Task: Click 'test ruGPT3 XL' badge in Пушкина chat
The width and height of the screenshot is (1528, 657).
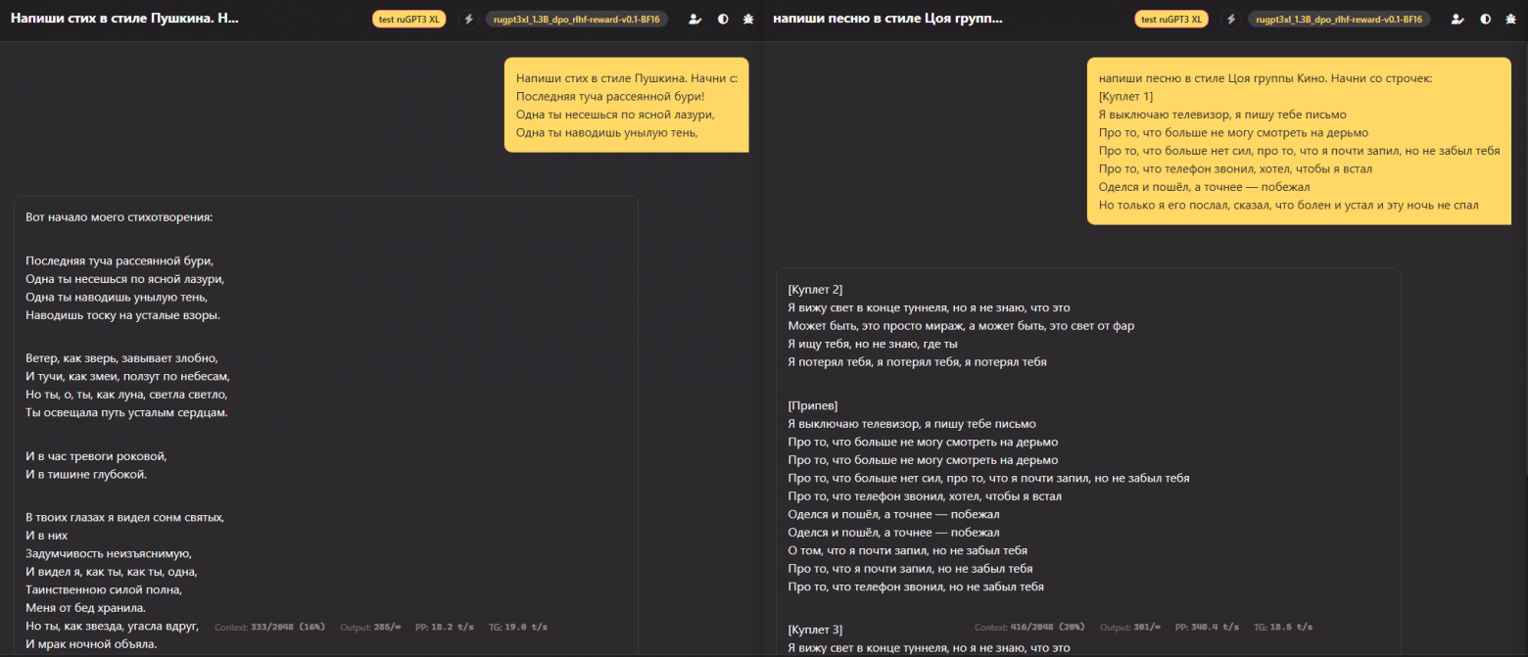Action: tap(409, 19)
